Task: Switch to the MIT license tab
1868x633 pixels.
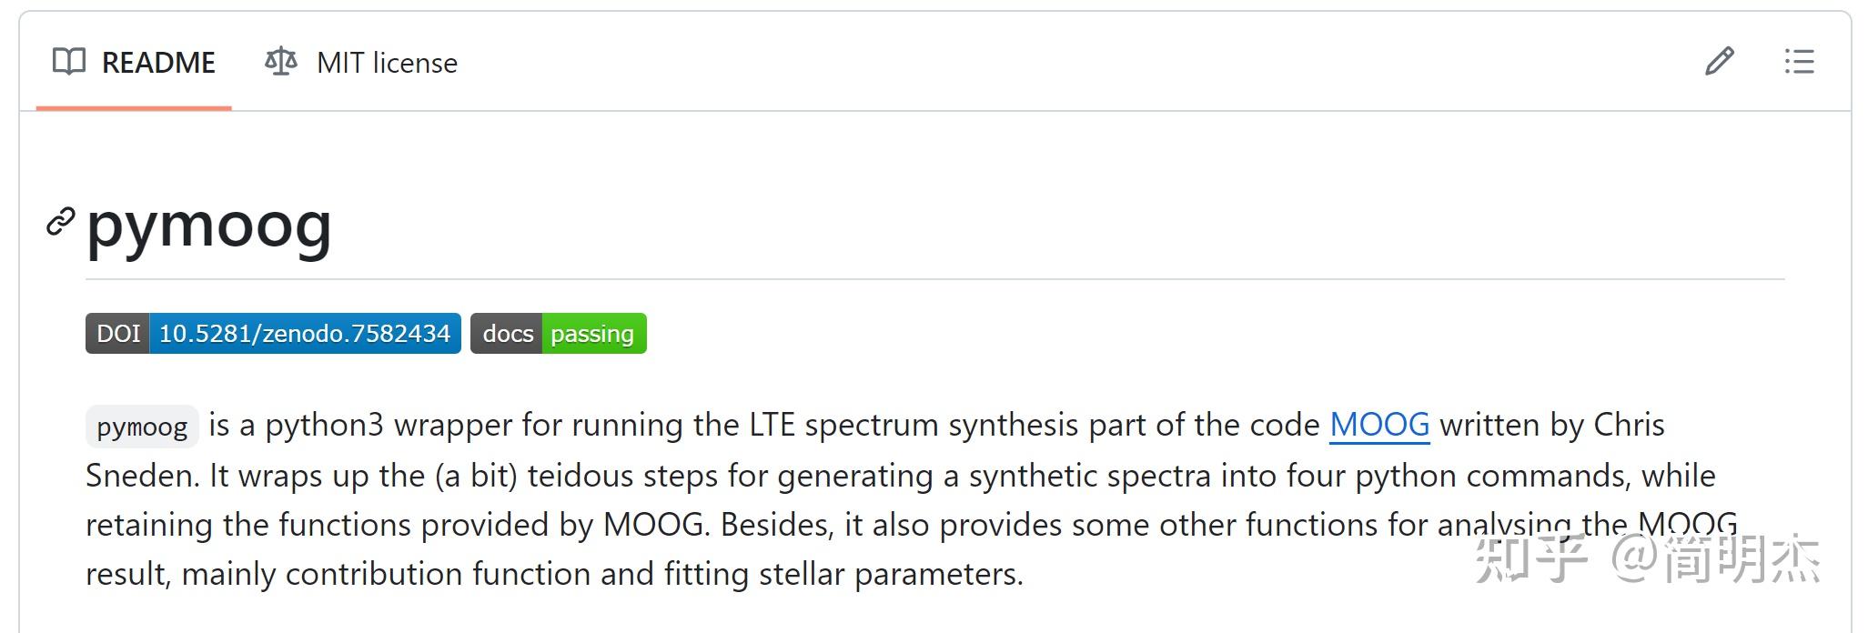Action: click(386, 62)
